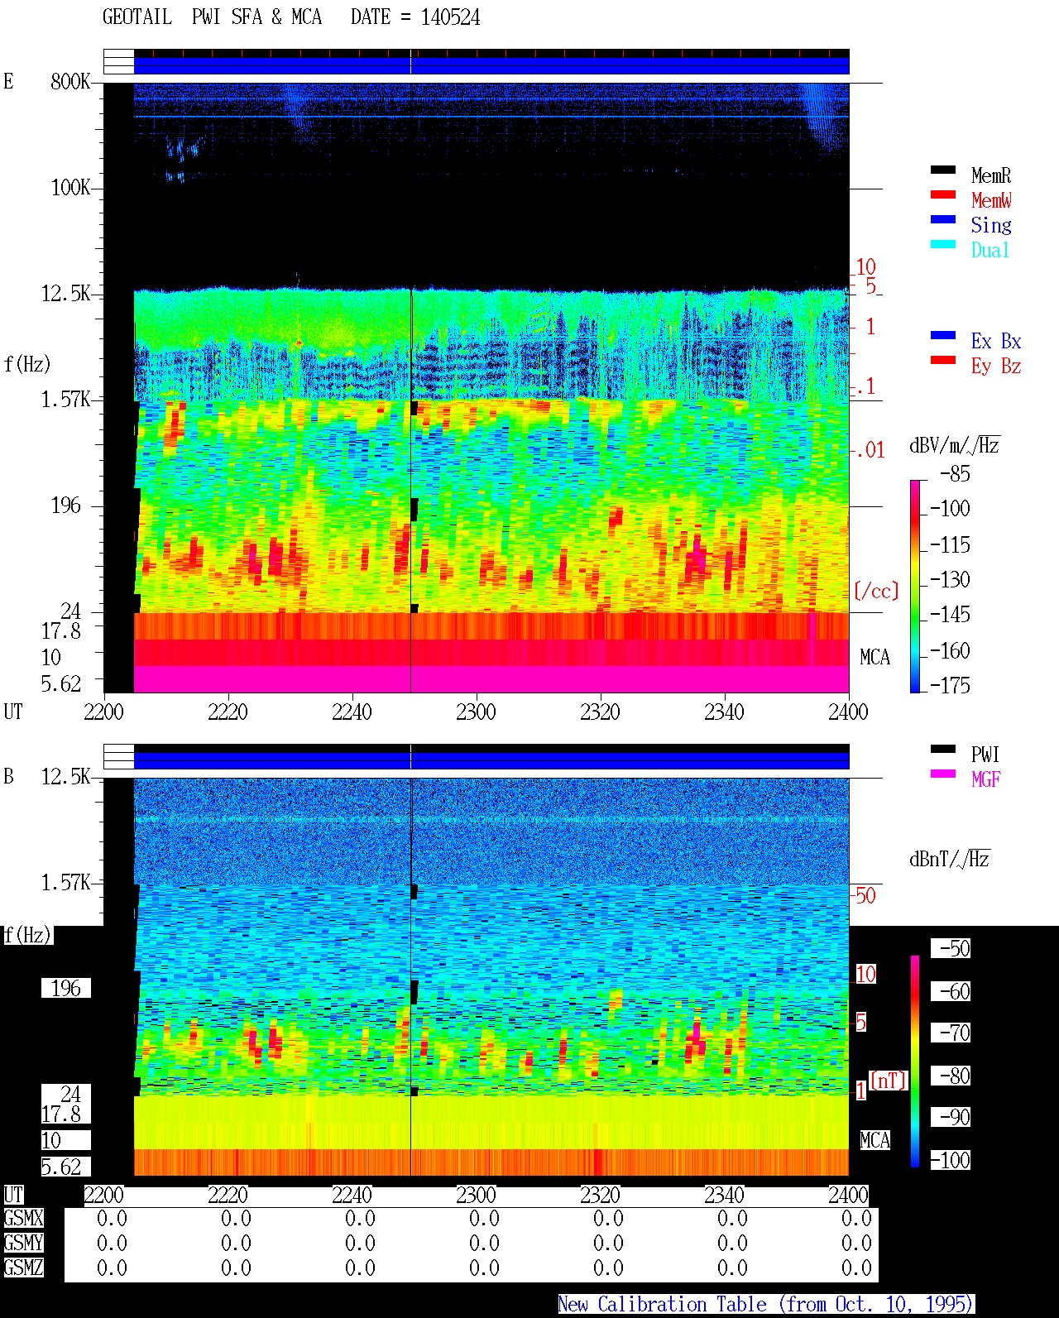Click the plot title GEOTAIL PWI SFA & MCA
Viewport: 1059px width, 1318px height.
[212, 17]
